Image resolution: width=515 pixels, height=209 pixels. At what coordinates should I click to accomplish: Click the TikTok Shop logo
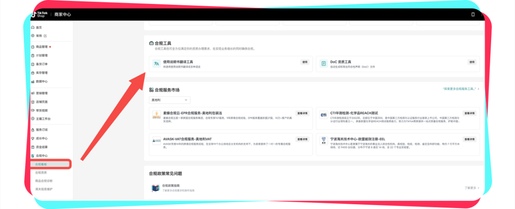(x=40, y=14)
